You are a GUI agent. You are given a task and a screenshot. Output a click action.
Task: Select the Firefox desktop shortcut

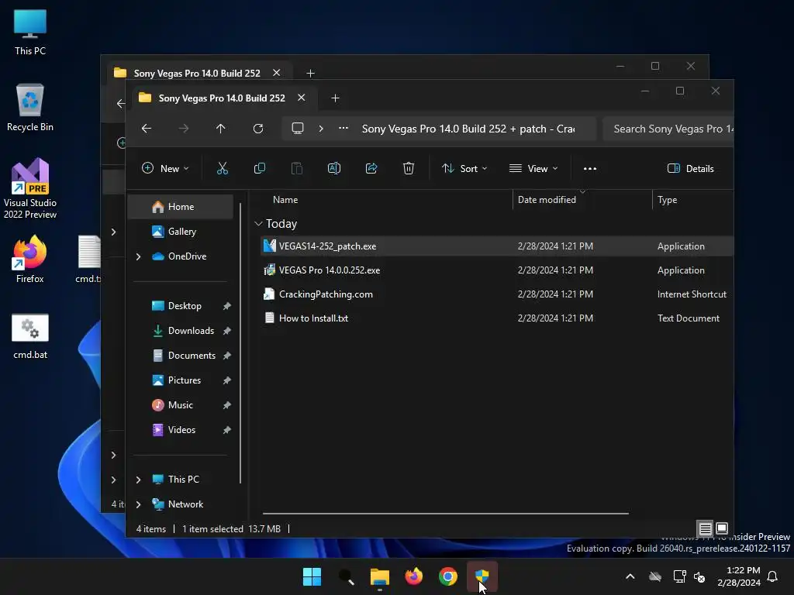pyautogui.click(x=30, y=259)
